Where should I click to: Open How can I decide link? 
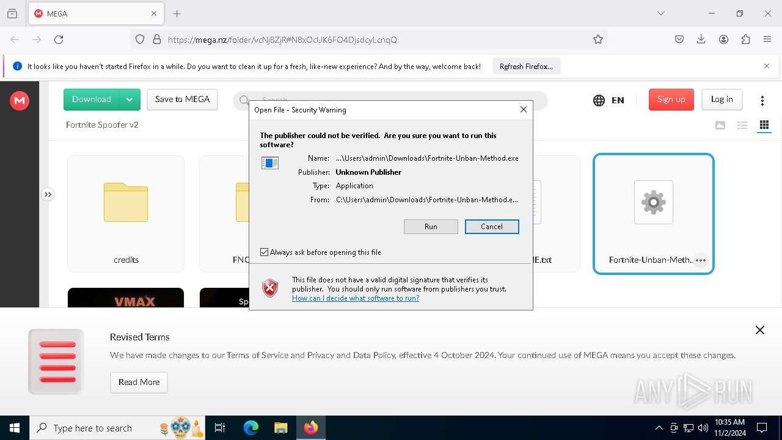click(x=356, y=298)
